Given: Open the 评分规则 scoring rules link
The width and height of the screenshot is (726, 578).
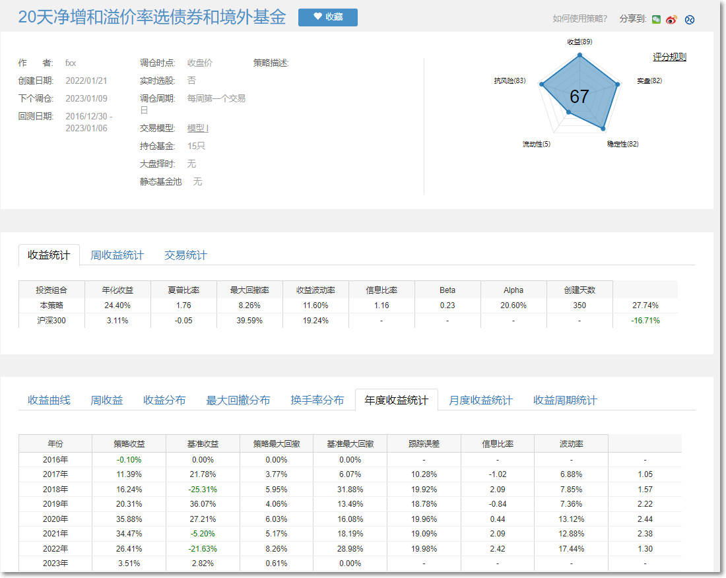Looking at the screenshot, I should [x=669, y=57].
